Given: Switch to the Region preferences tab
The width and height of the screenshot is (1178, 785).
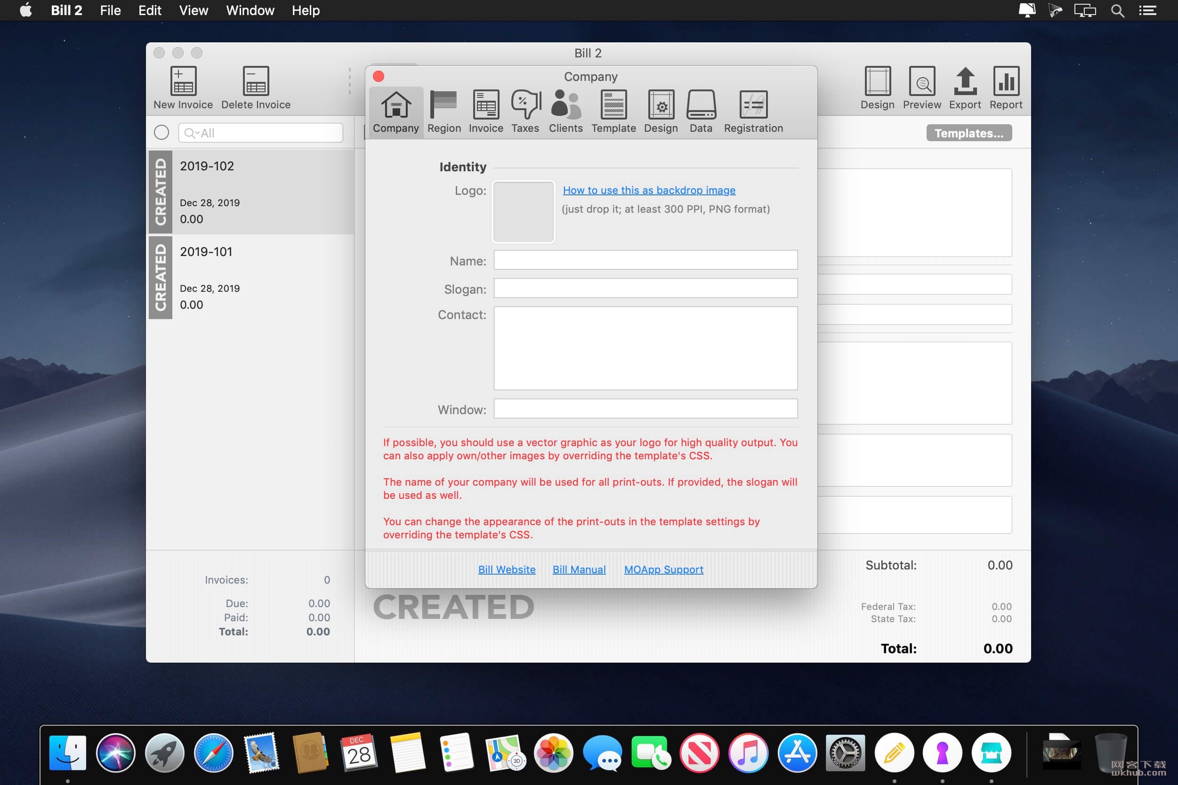Looking at the screenshot, I should coord(444,112).
